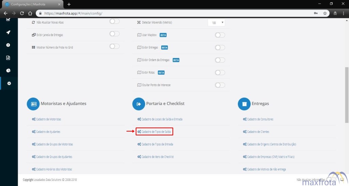Viewport: 349px width, 186px height.
Task: Click the Portaria e Checklist section icon
Action: coord(139,104)
